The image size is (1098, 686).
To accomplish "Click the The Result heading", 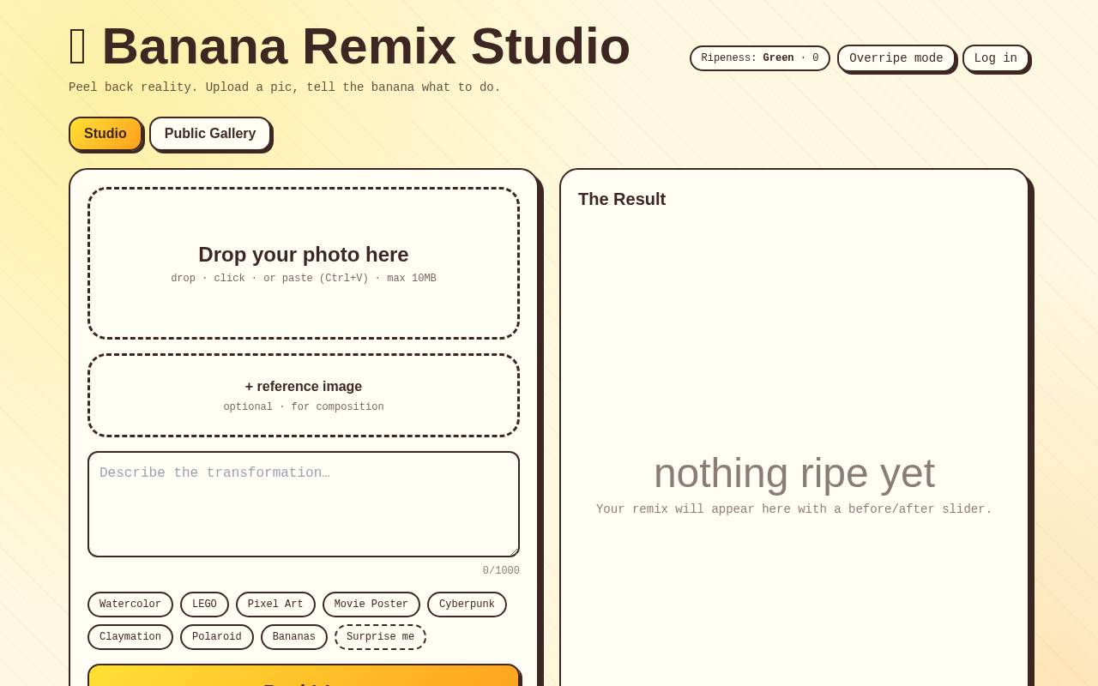I will point(622,199).
